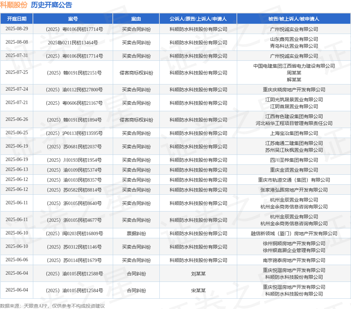Select case number 2025鲁0211民初13464号
This screenshot has width=351, height=309.
click(73, 43)
